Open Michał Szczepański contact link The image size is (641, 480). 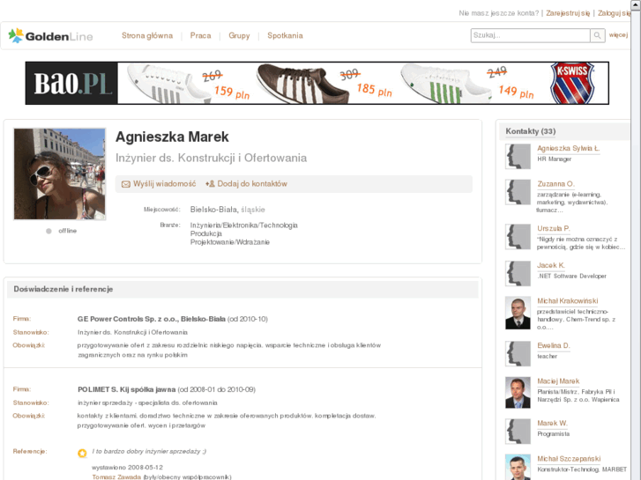pyautogui.click(x=569, y=459)
